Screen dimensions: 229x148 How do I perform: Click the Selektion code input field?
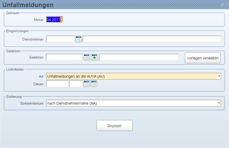64,57
